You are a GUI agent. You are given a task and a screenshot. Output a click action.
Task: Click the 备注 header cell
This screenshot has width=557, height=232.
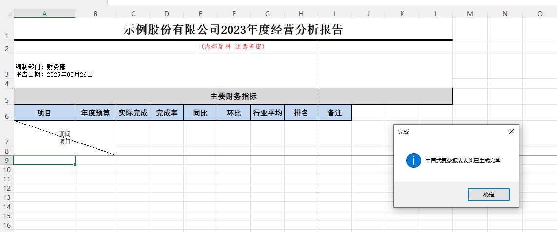pyautogui.click(x=335, y=113)
